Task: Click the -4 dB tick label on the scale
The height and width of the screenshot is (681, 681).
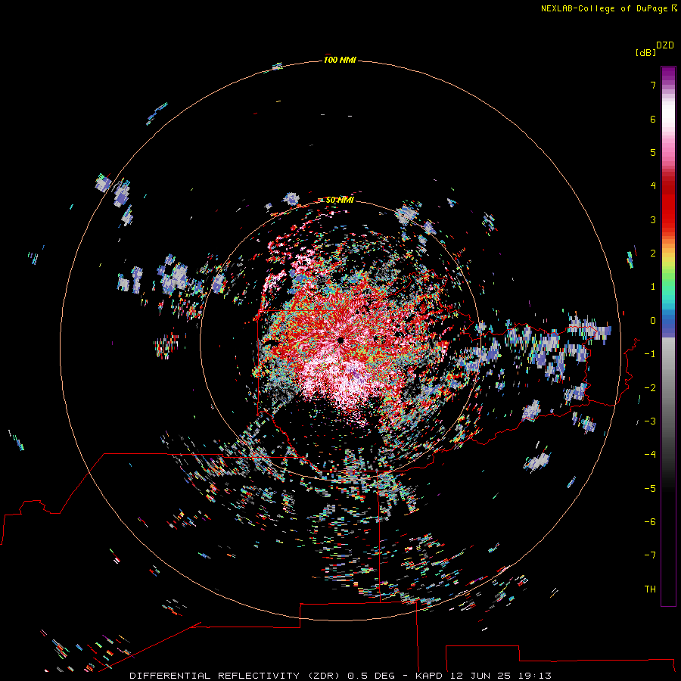Action: pyautogui.click(x=650, y=455)
